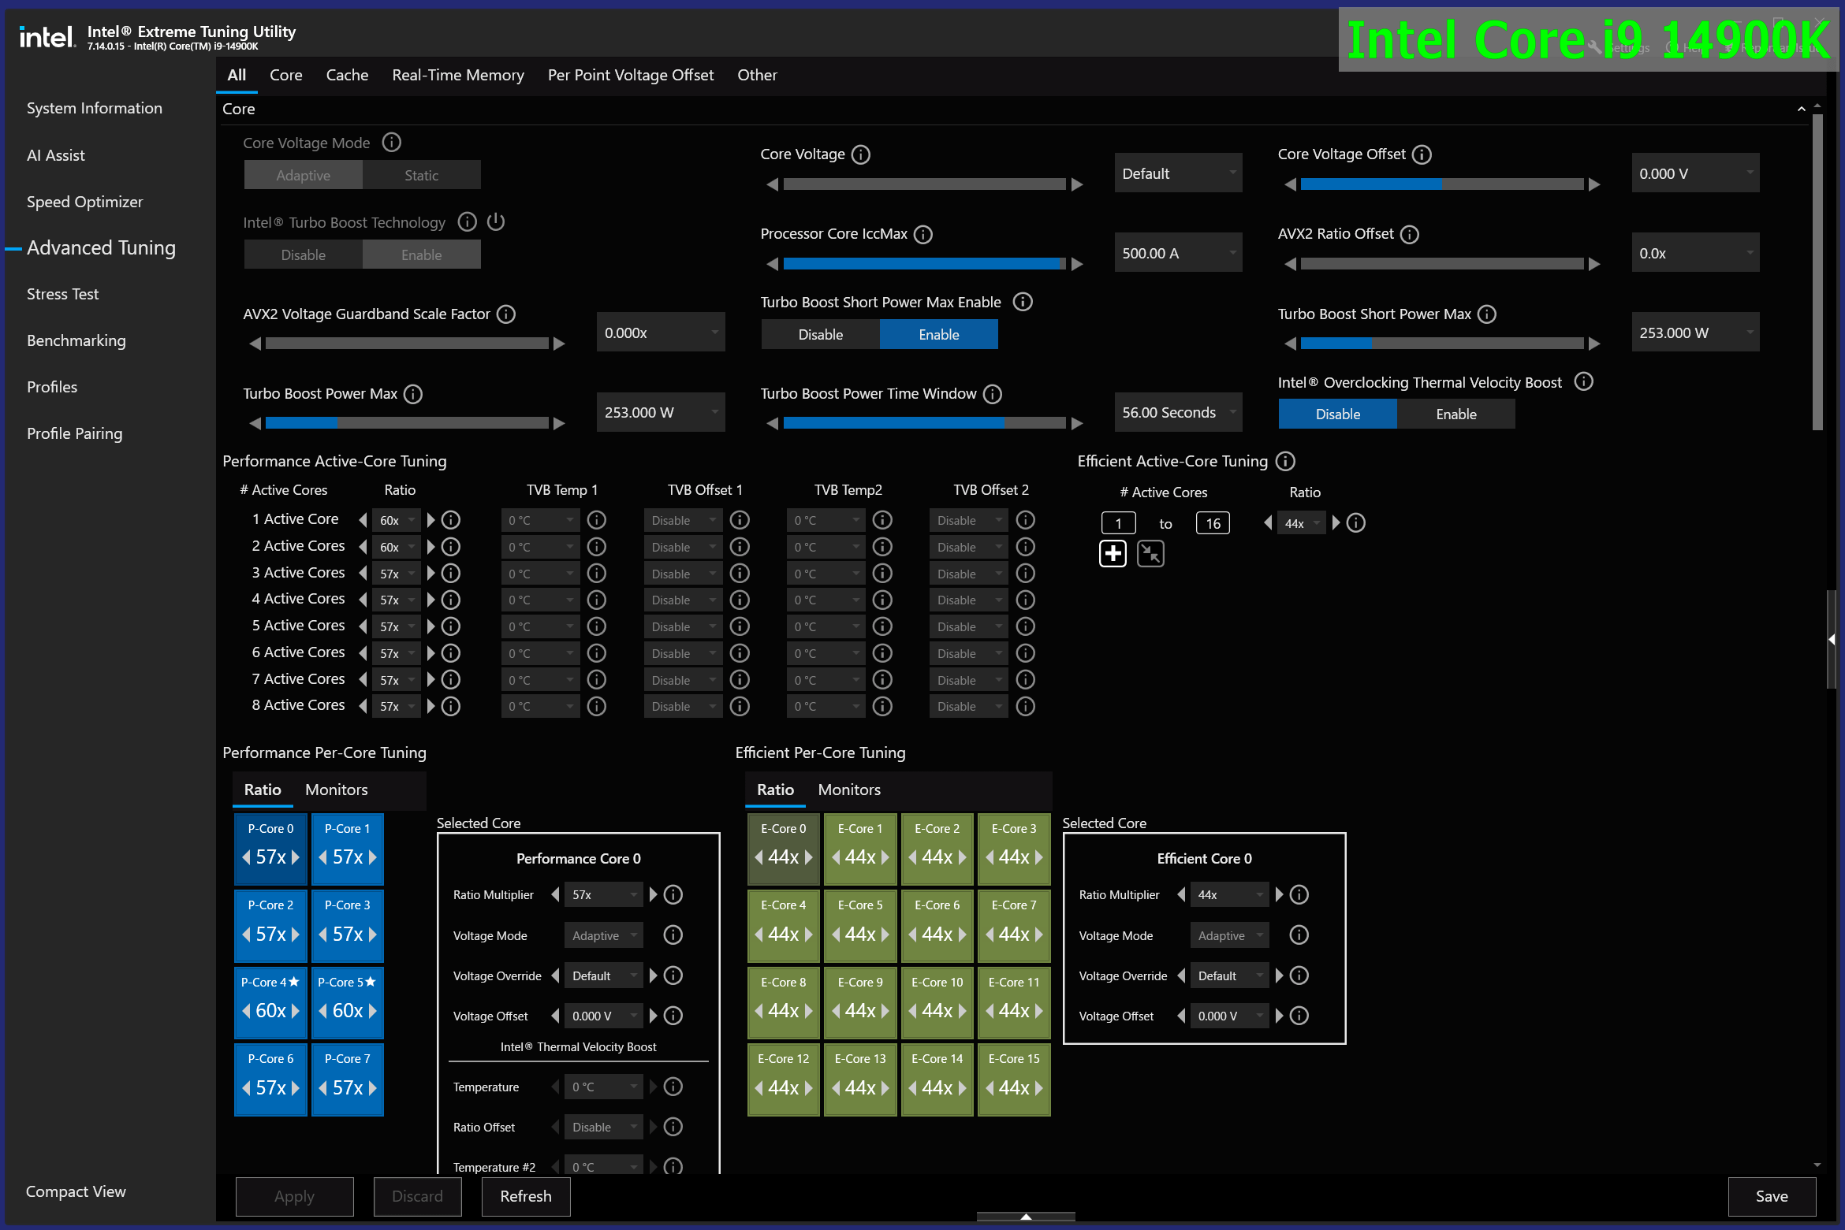This screenshot has width=1845, height=1230.
Task: Switch Efficient Per-Core Tuning to Monitors tab
Action: coord(849,790)
